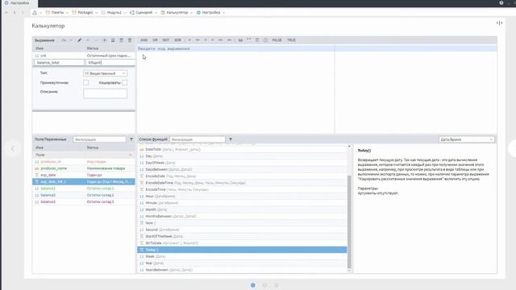The width and height of the screenshot is (516, 290).
Task: Go to the Сценарий breadcrumb
Action: [141, 13]
